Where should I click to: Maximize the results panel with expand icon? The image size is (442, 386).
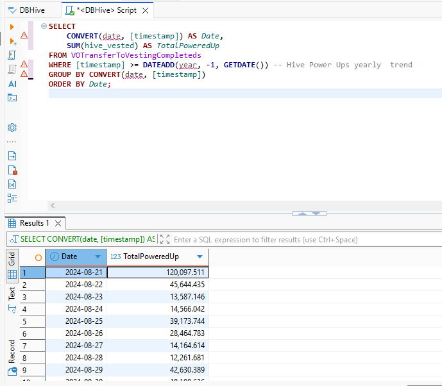[x=165, y=239]
